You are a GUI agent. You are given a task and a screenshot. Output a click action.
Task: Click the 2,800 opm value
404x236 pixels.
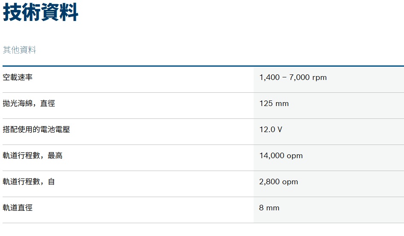click(278, 182)
